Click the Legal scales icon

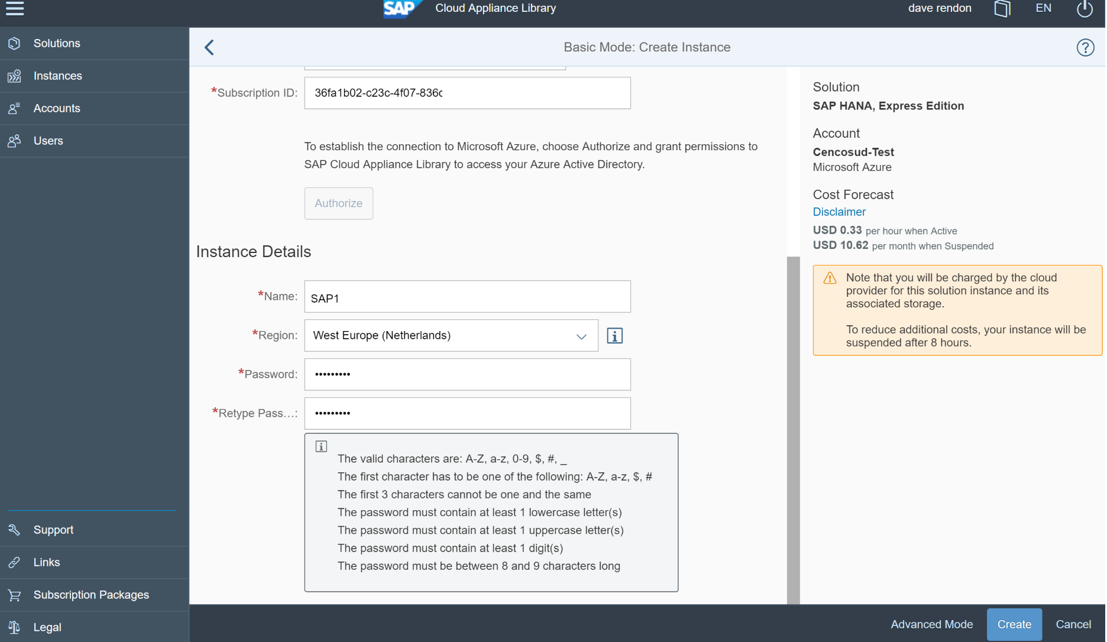coord(15,627)
